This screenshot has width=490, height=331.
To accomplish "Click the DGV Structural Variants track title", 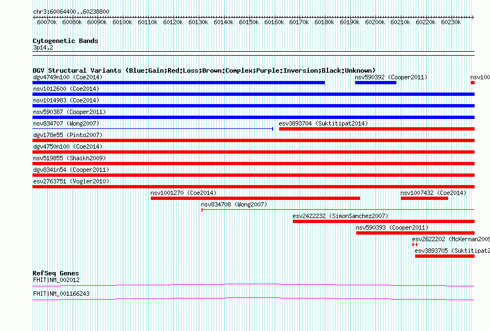I will [x=204, y=70].
